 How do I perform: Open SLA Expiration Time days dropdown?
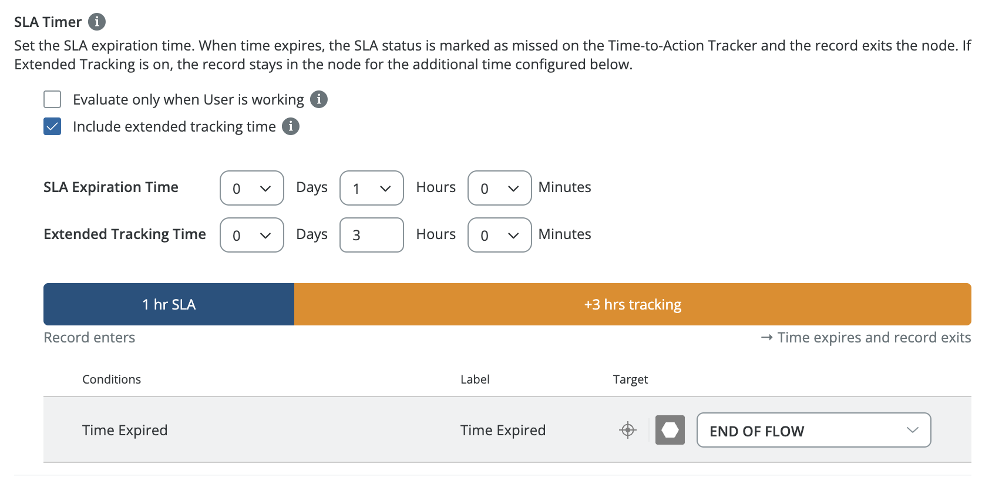252,188
